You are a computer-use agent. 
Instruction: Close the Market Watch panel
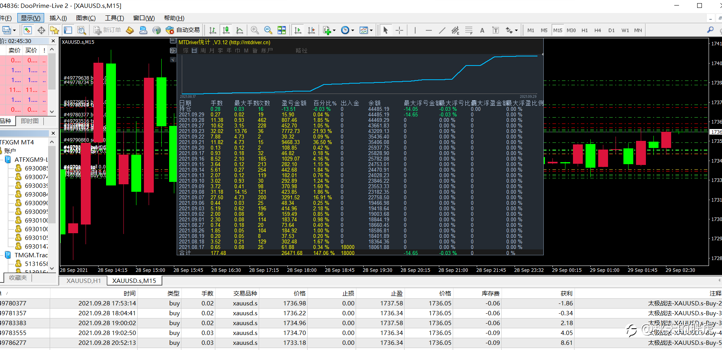pos(53,41)
